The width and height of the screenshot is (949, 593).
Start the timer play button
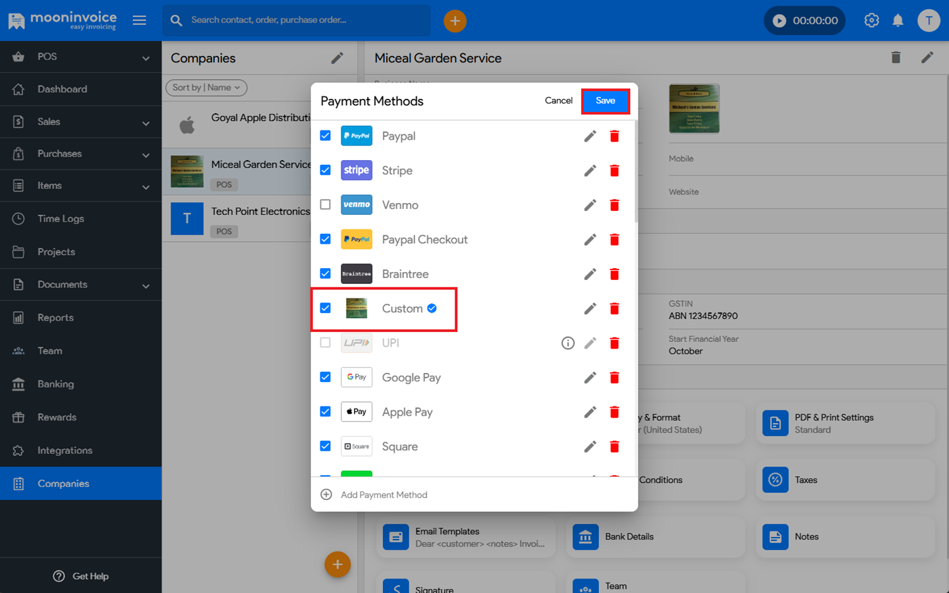click(779, 20)
